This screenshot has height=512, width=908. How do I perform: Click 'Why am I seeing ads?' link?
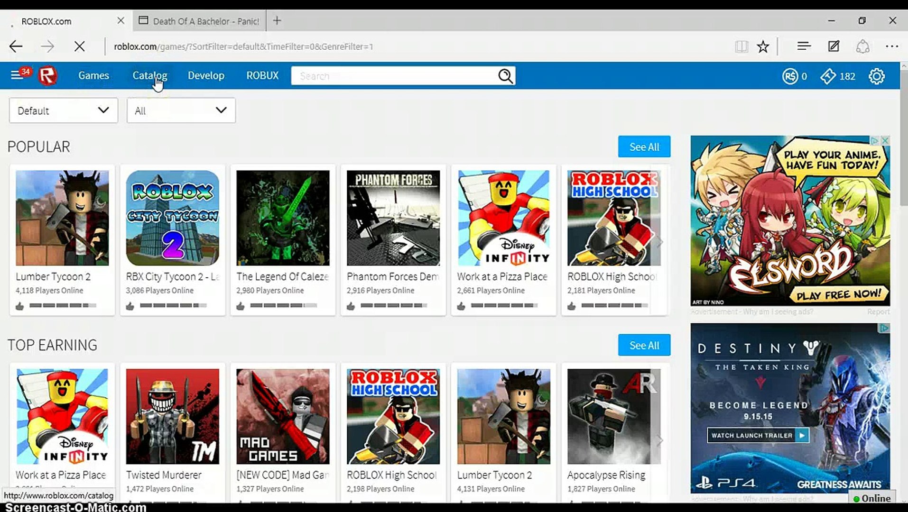[778, 311]
